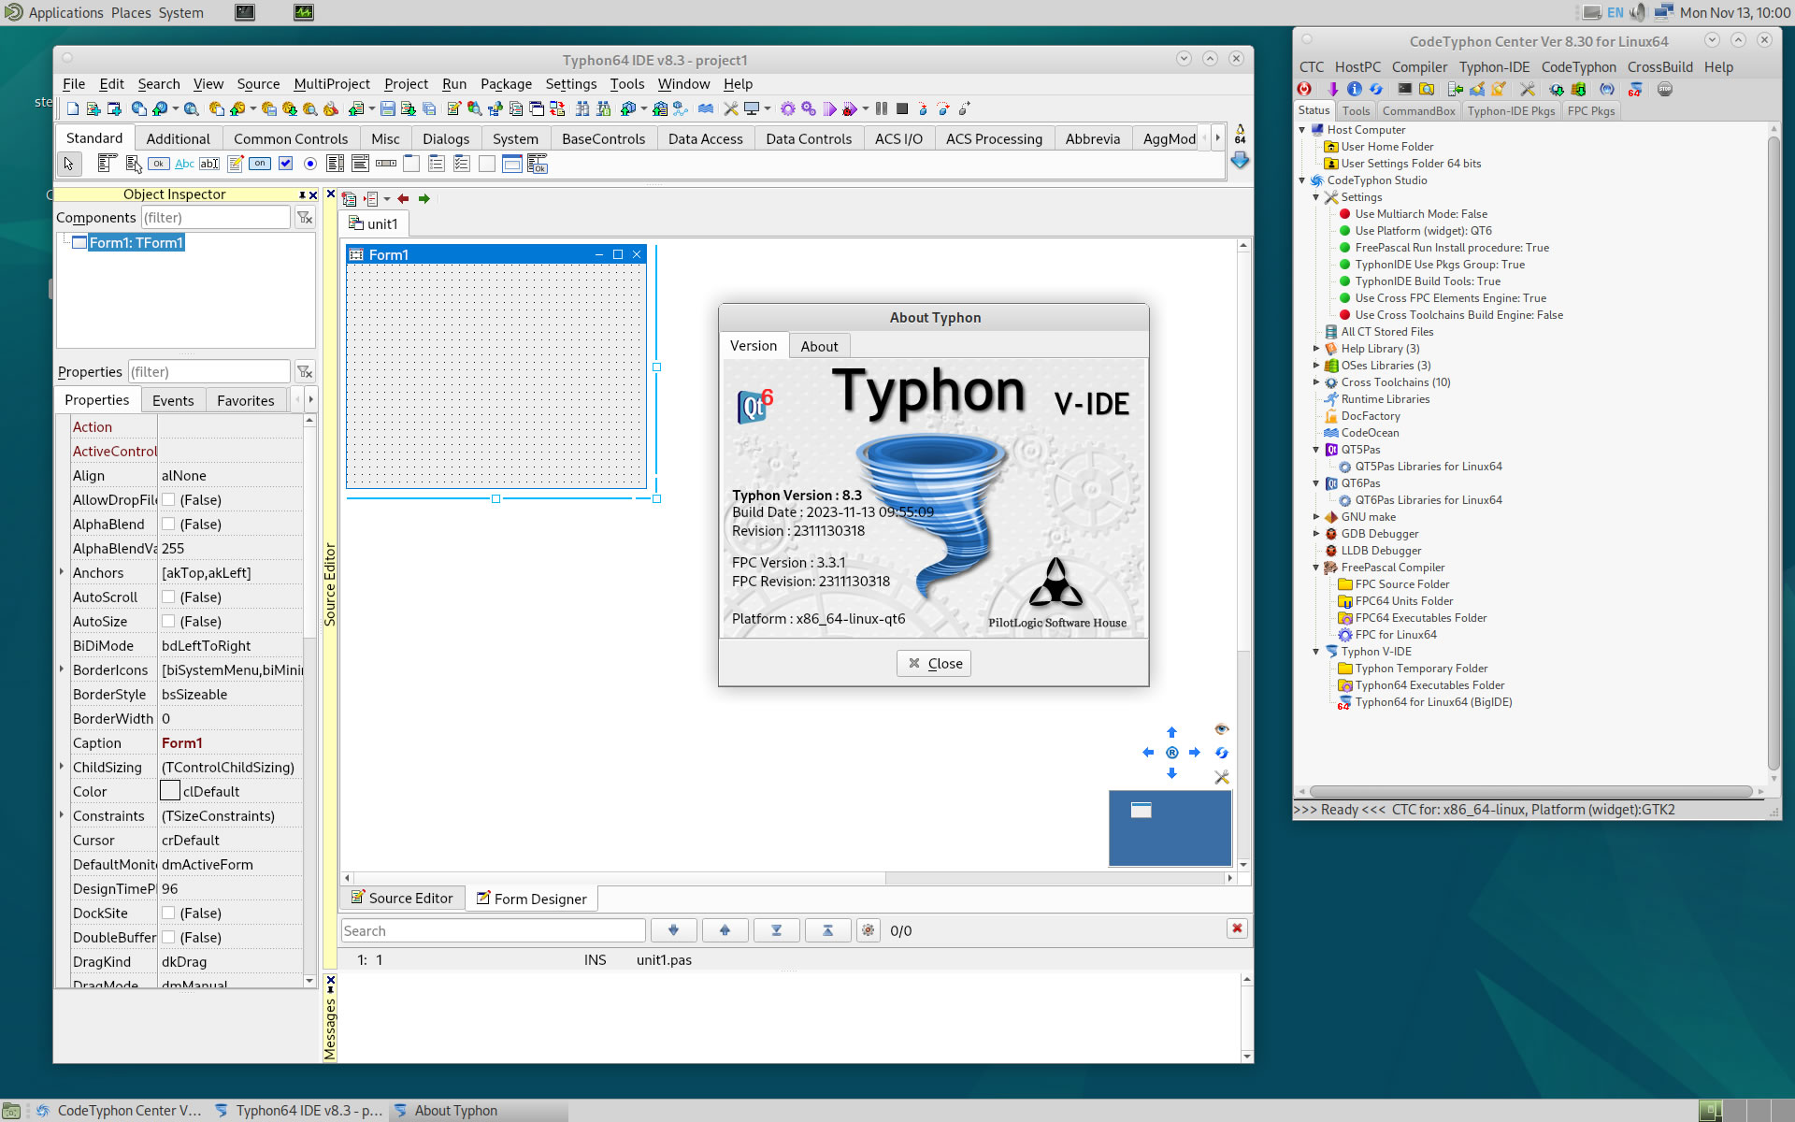Expand the Help Library (3) tree node
1795x1122 pixels.
pyautogui.click(x=1316, y=349)
